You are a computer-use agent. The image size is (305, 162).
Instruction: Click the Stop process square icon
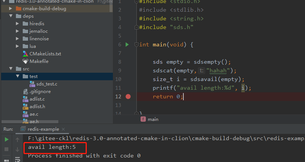[6, 149]
